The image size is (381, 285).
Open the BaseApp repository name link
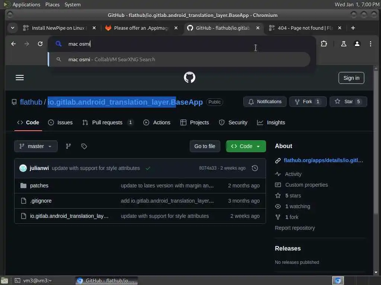(x=125, y=102)
